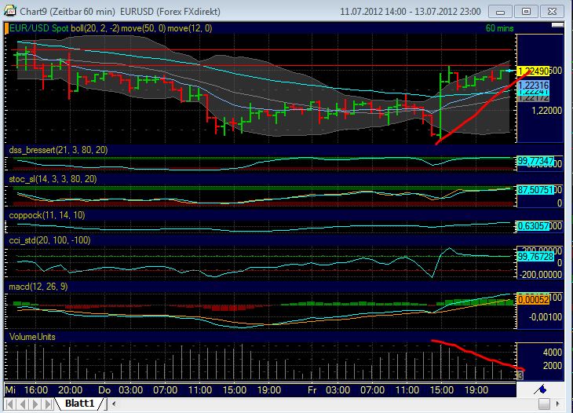The height and width of the screenshot is (413, 573).
Task: Select the VolumeUnits panel label
Action: coord(32,337)
